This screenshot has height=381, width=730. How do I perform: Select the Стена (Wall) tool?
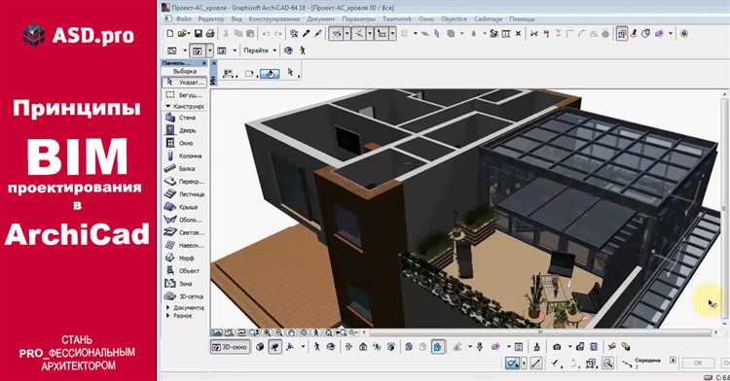point(184,118)
